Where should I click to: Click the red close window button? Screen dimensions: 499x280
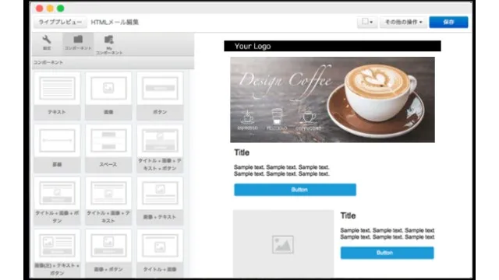pos(40,9)
